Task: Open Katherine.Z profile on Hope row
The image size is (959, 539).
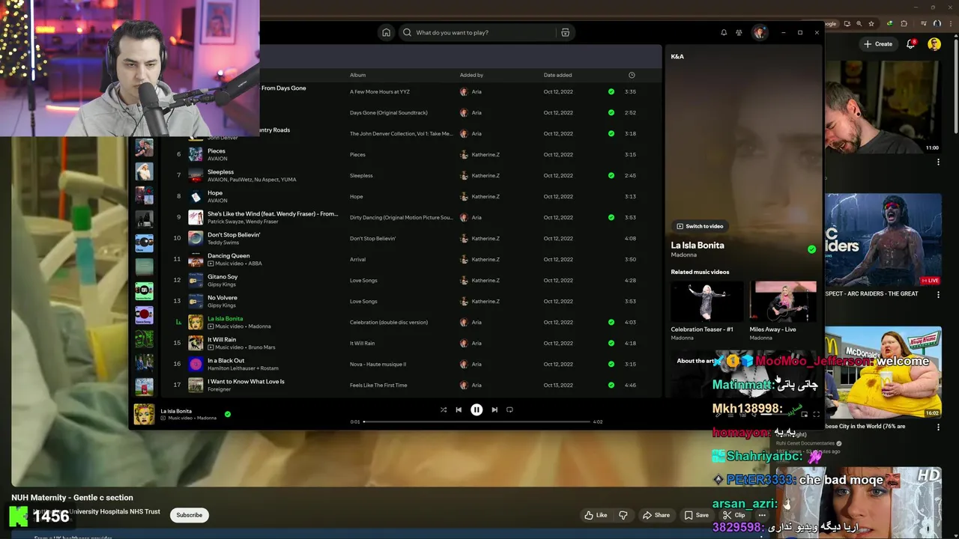Action: 485,196
